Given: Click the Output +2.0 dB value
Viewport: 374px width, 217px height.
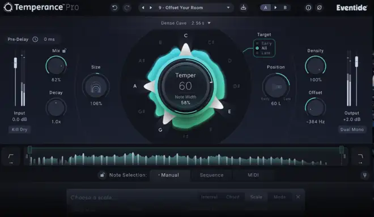Looking at the screenshot, I should tap(351, 119).
